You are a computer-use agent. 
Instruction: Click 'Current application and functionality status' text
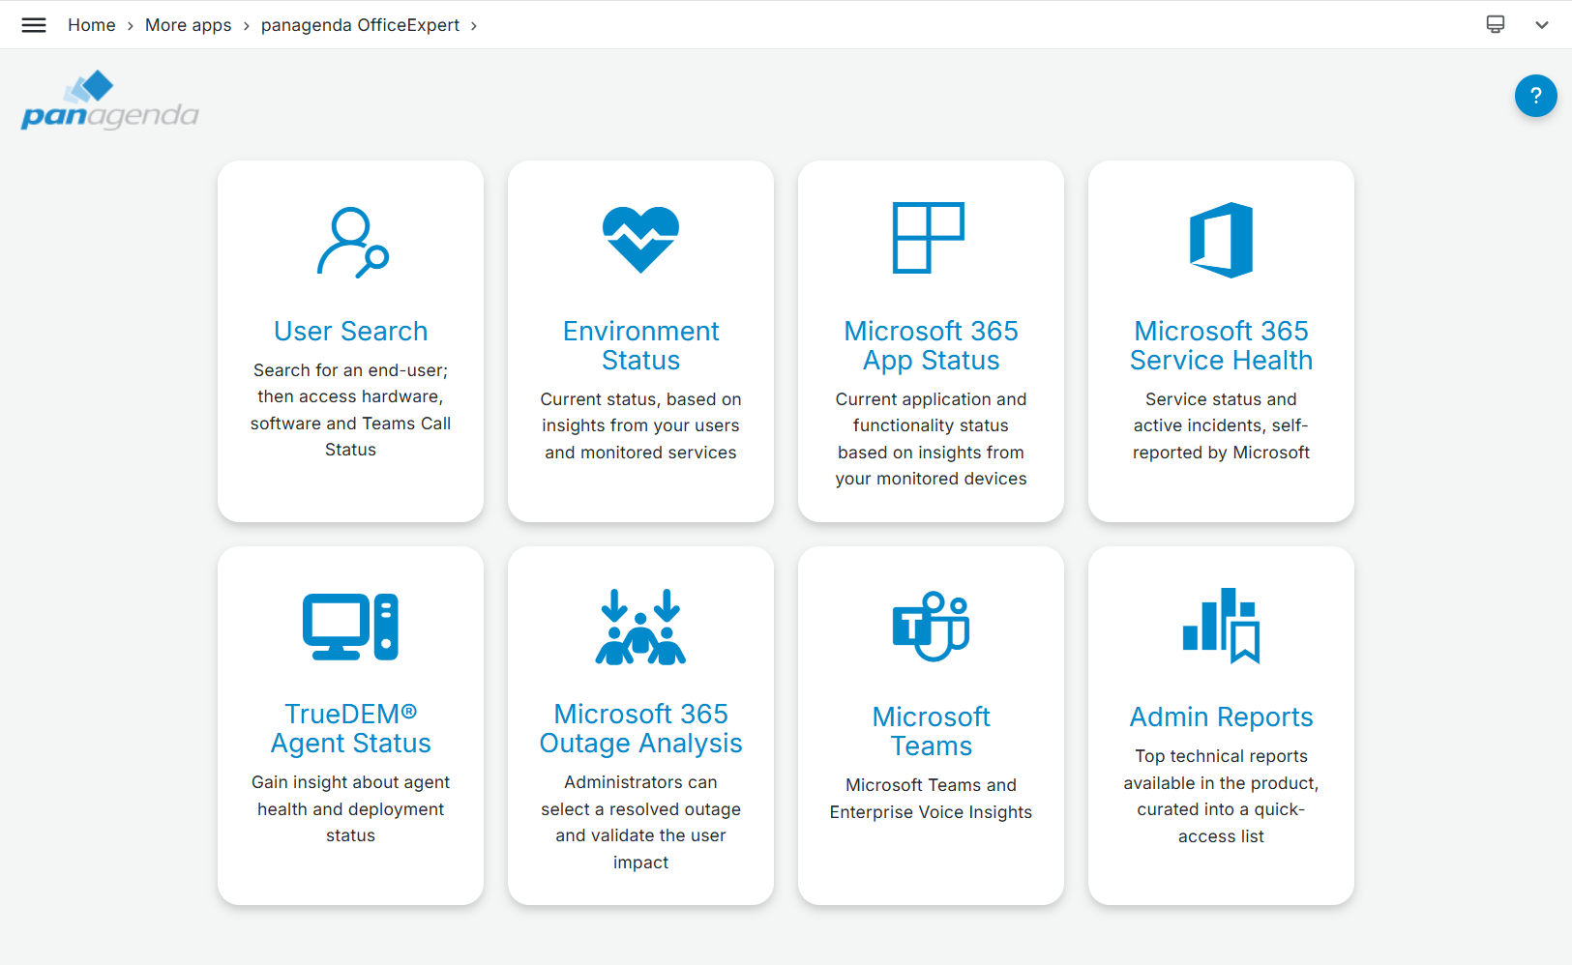click(x=931, y=439)
